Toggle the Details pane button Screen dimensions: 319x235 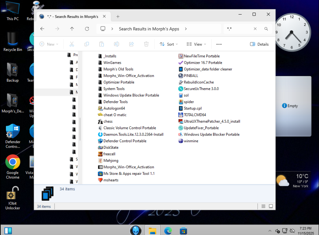point(259,44)
